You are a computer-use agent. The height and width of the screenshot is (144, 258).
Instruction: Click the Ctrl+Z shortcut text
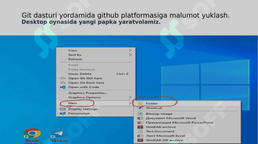coord(122,74)
